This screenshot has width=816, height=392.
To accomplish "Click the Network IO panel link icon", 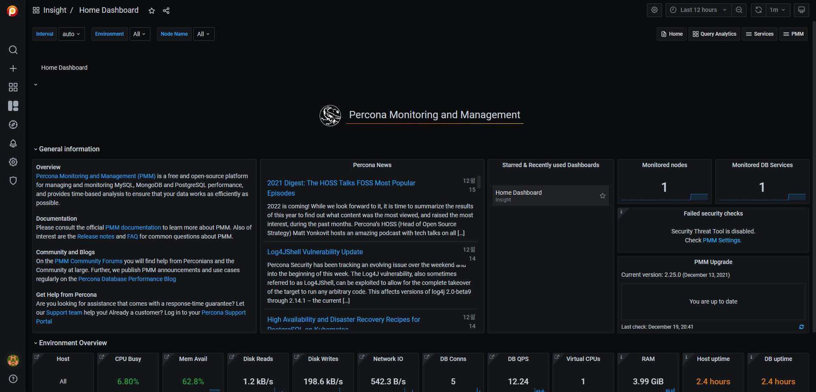I will pos(362,357).
